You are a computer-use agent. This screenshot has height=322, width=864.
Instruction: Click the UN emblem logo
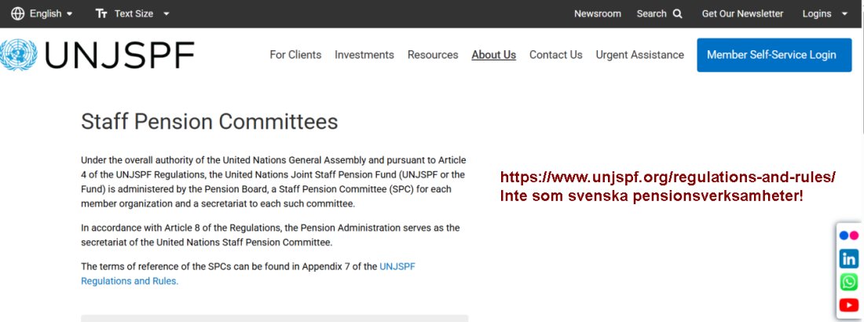18,55
